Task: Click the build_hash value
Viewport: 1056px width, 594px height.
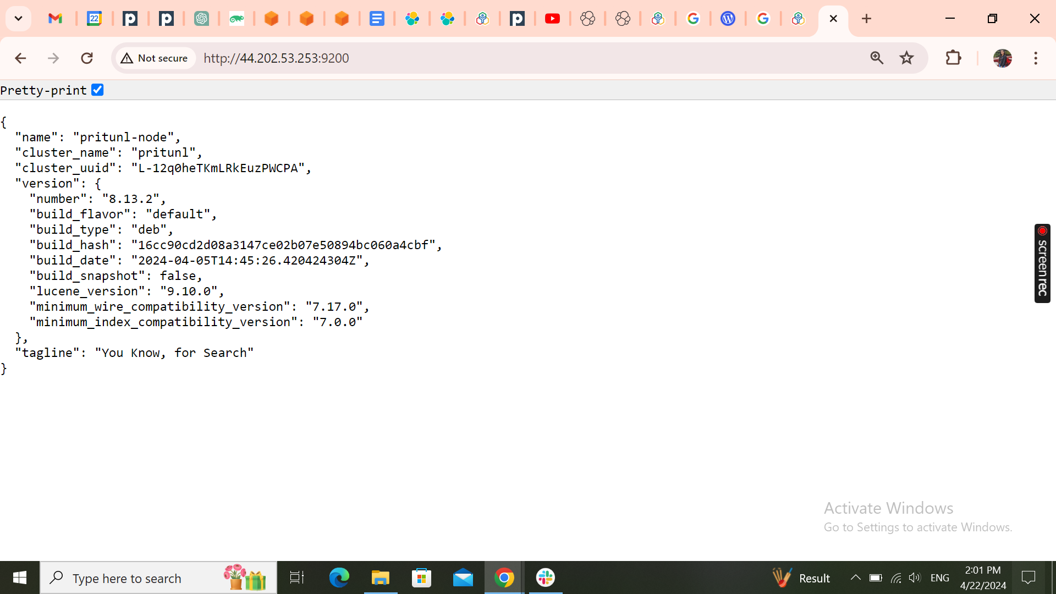Action: 283,245
